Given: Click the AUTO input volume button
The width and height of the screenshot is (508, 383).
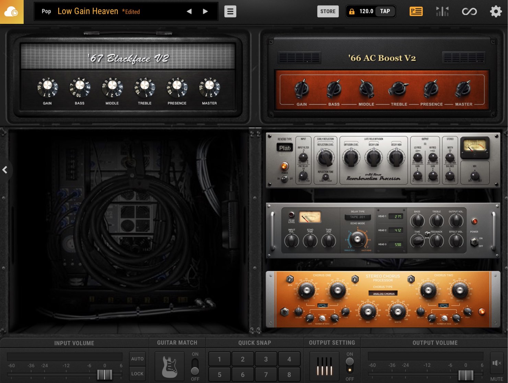Looking at the screenshot, I should pyautogui.click(x=137, y=359).
